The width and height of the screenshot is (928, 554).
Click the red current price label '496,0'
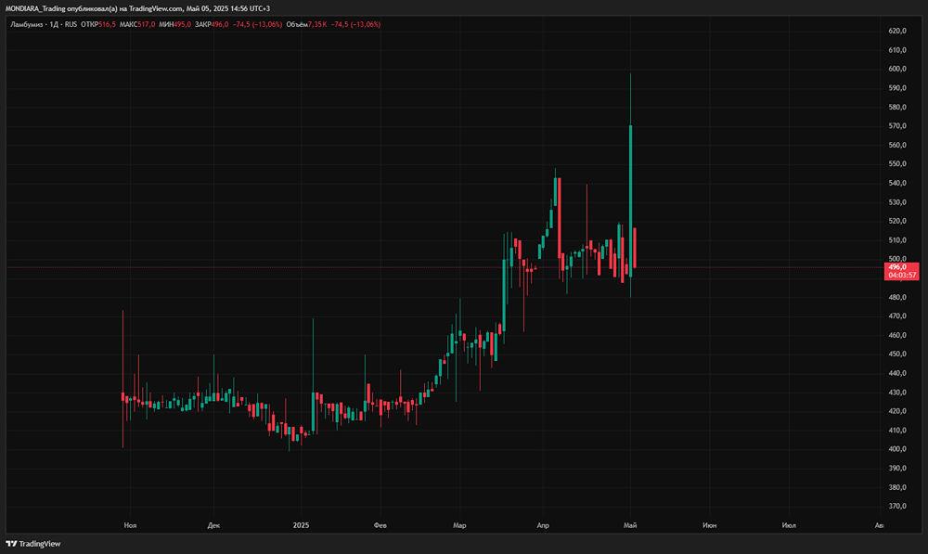pos(897,267)
